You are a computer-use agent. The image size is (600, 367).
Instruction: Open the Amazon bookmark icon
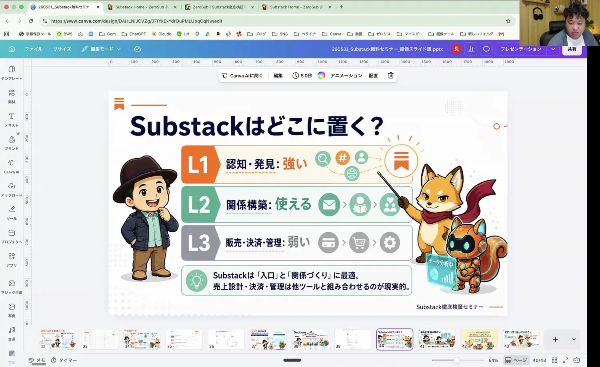point(218,34)
